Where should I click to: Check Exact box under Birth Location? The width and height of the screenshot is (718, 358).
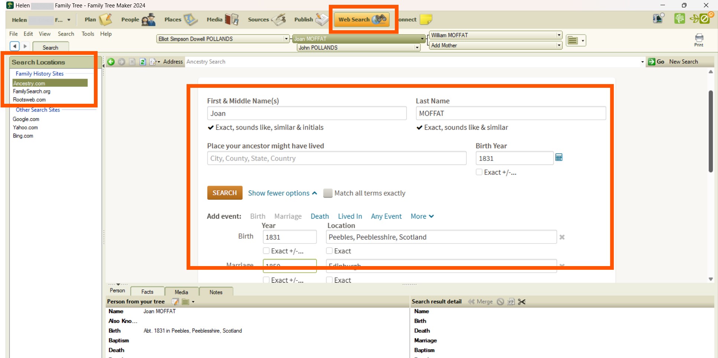coord(329,251)
